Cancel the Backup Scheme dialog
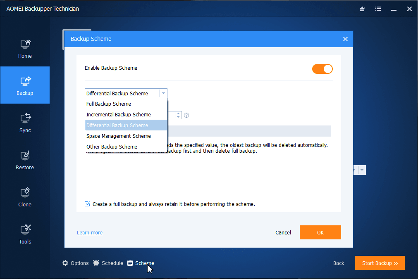This screenshot has height=279, width=418. point(283,232)
